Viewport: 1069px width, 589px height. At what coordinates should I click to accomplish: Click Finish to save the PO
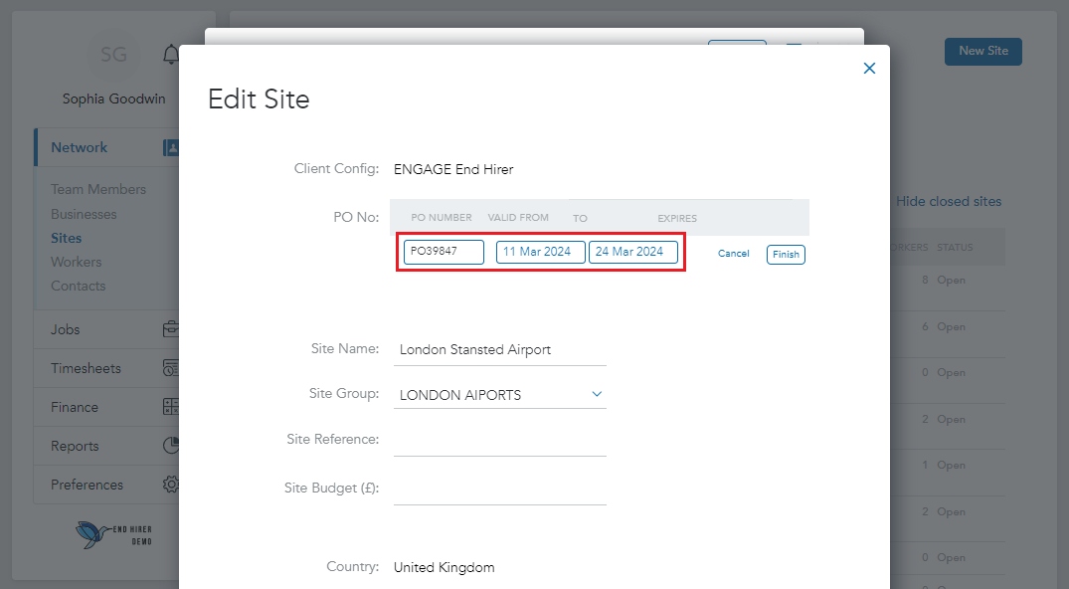pyautogui.click(x=786, y=255)
